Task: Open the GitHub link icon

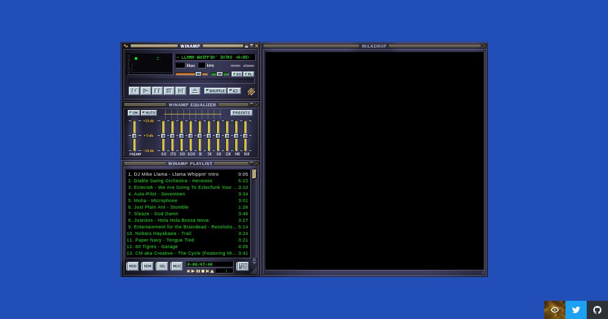Action: click(x=597, y=310)
